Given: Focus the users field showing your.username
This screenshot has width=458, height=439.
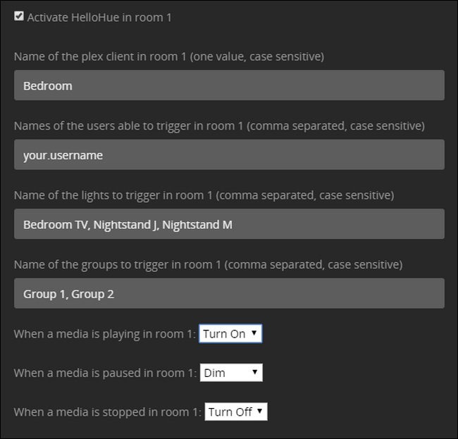Looking at the screenshot, I should click(x=229, y=154).
